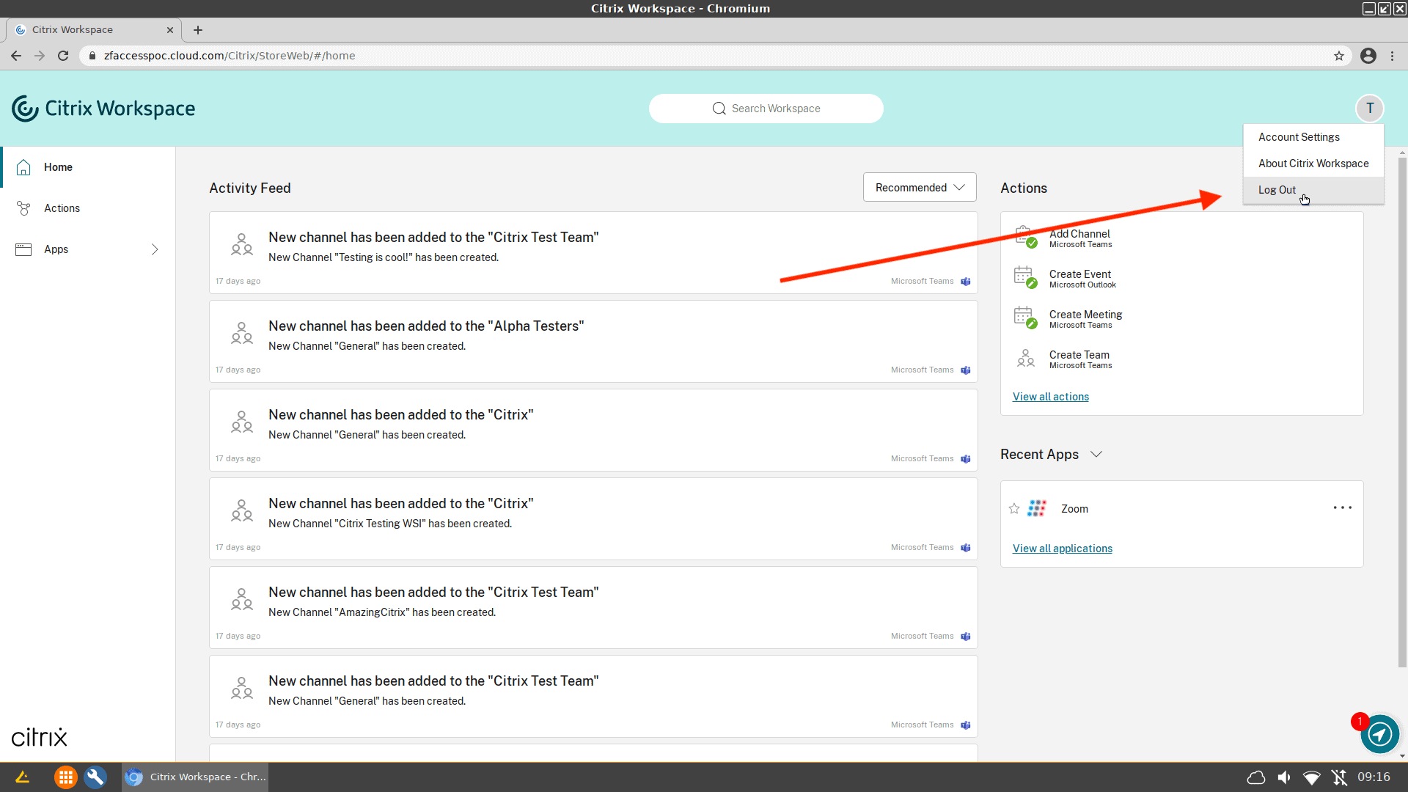Viewport: 1408px width, 792px height.
Task: Click the Wi-Fi tray icon
Action: click(1312, 777)
